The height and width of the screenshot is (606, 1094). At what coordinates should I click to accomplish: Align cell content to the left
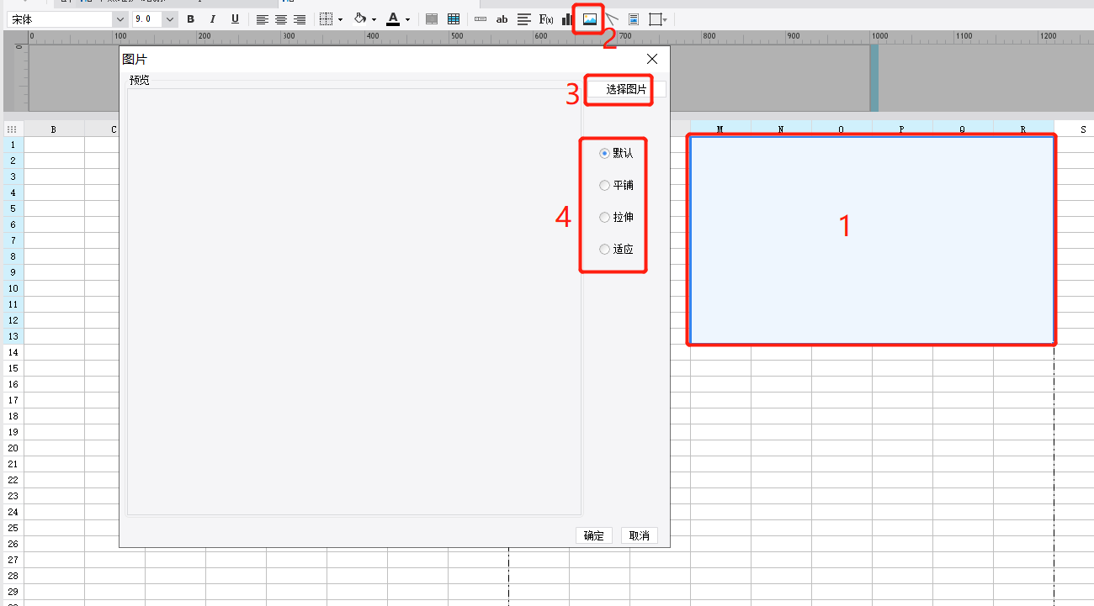click(x=263, y=19)
